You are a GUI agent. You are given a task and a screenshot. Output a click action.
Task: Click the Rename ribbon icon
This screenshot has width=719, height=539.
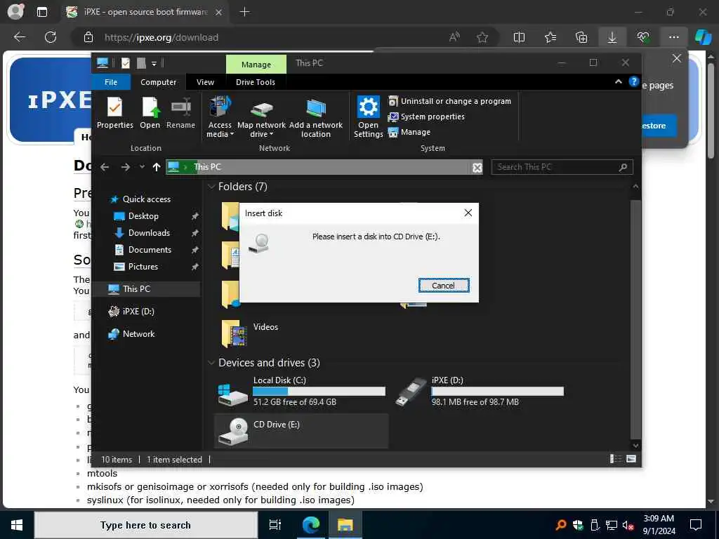[180, 113]
